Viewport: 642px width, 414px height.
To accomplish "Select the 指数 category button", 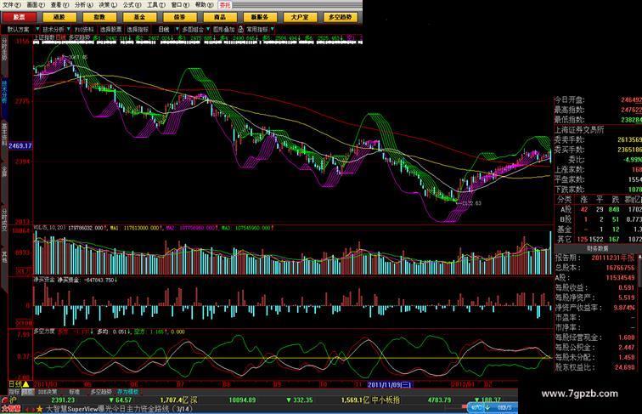I will [x=99, y=17].
